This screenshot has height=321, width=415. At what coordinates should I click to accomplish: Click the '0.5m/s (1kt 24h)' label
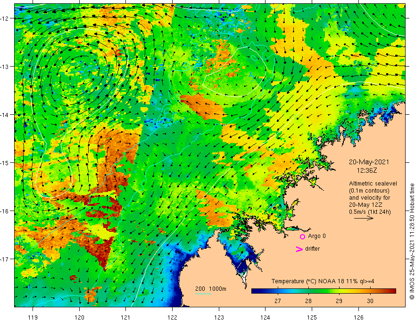370,212
